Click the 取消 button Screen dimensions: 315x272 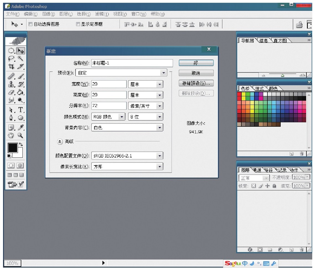(196, 73)
